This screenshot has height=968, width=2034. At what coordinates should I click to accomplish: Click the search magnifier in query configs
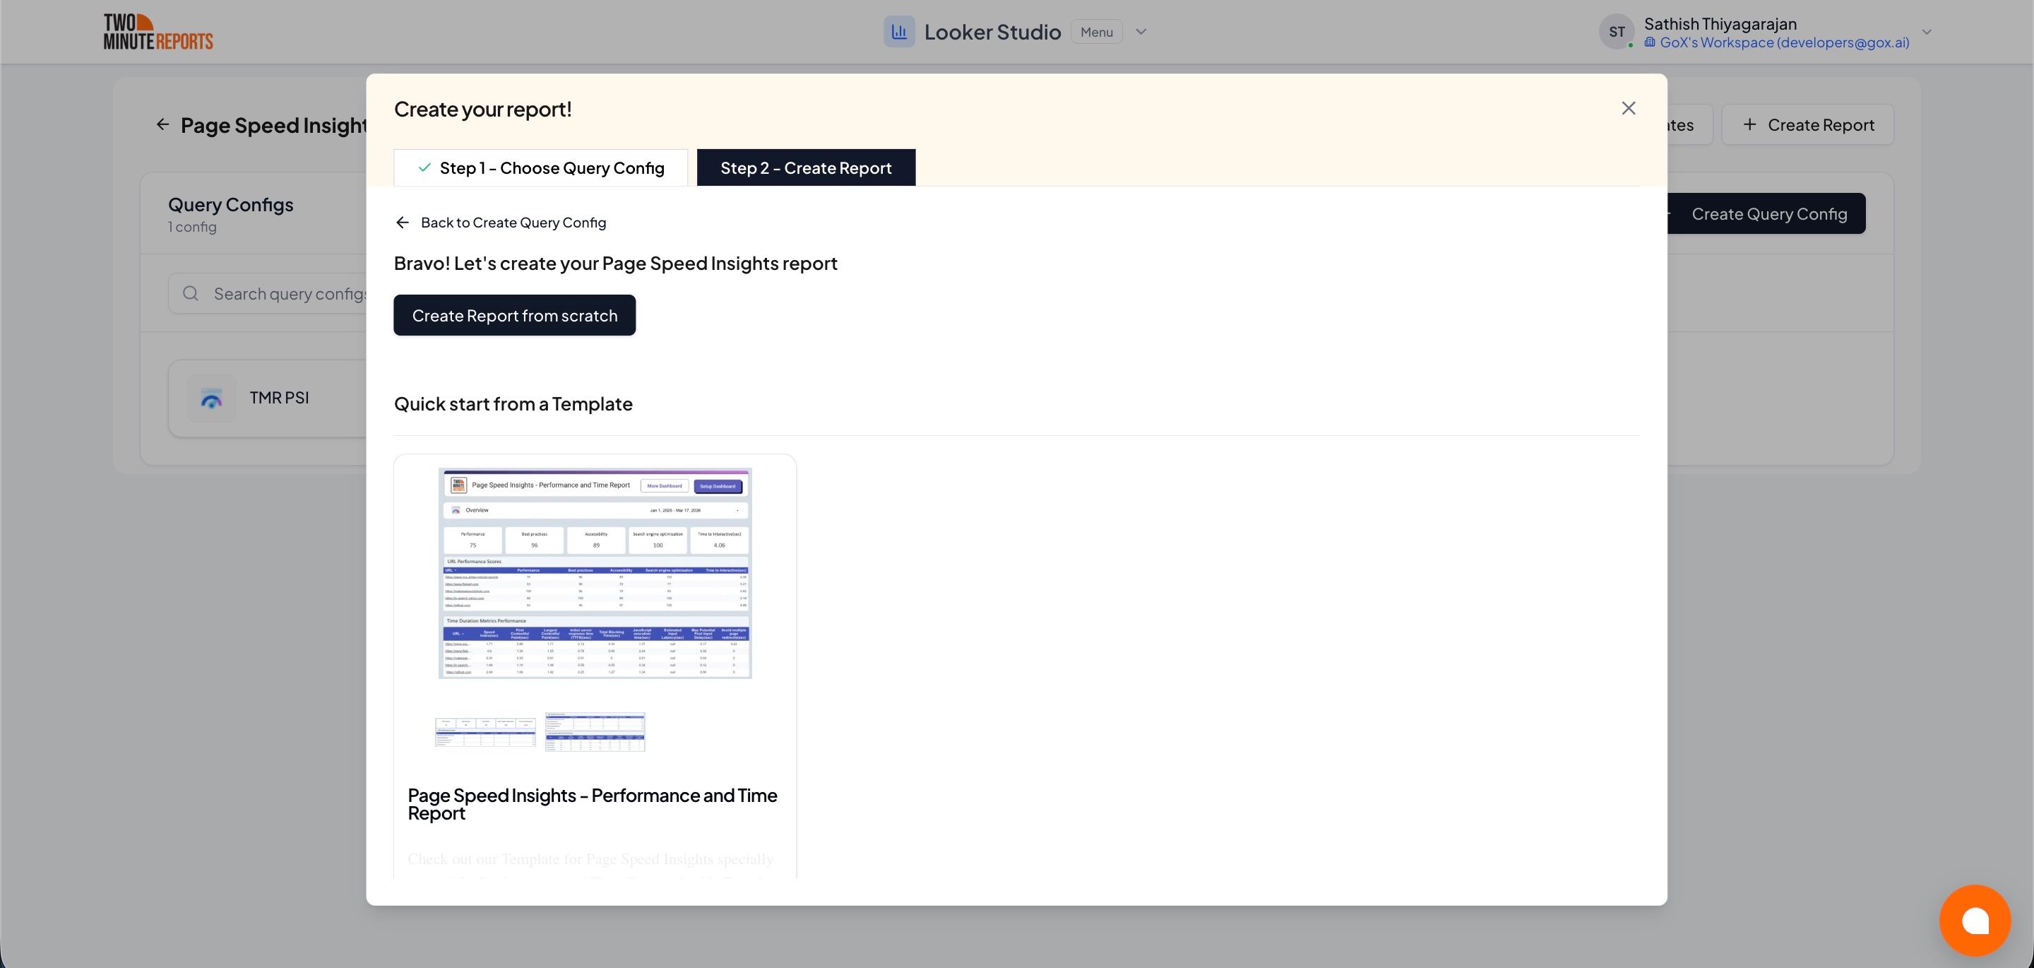190,293
